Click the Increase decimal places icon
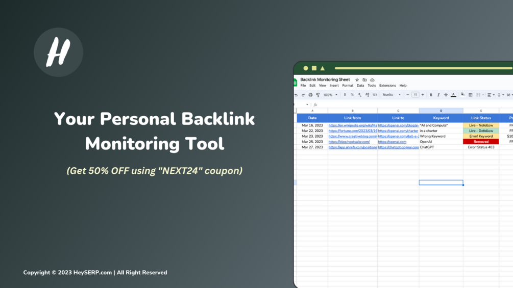513x288 pixels. [x=367, y=95]
